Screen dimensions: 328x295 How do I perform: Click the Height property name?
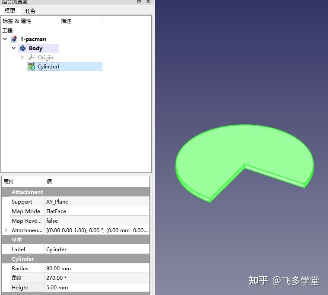[x=20, y=288]
